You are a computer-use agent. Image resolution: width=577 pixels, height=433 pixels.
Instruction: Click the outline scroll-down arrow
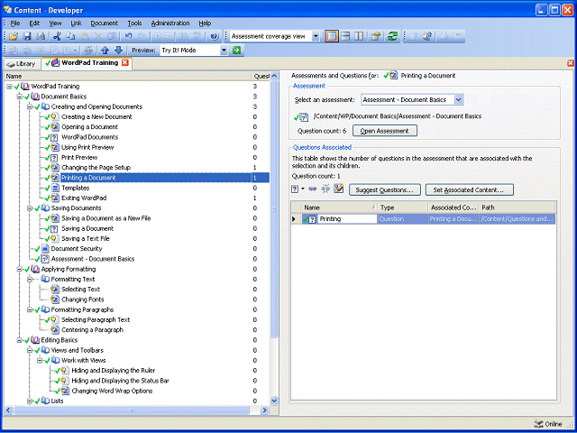click(274, 401)
